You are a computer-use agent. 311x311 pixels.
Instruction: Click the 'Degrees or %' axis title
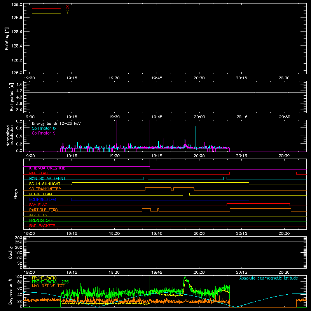click(x=10, y=291)
